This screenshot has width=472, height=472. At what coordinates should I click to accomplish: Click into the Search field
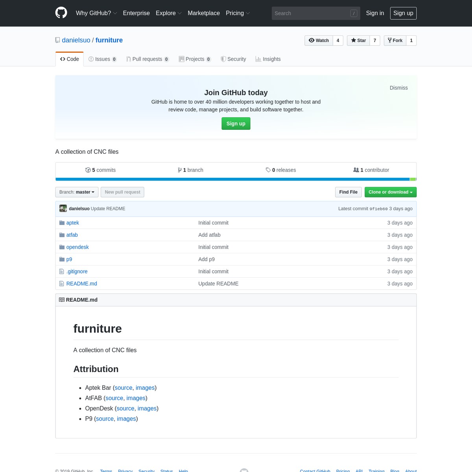pyautogui.click(x=316, y=13)
